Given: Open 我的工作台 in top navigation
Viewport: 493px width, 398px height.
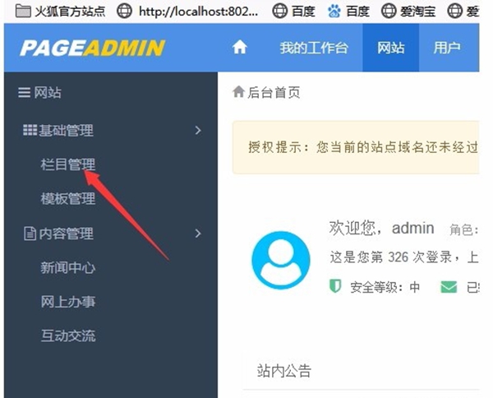Looking at the screenshot, I should pos(314,48).
